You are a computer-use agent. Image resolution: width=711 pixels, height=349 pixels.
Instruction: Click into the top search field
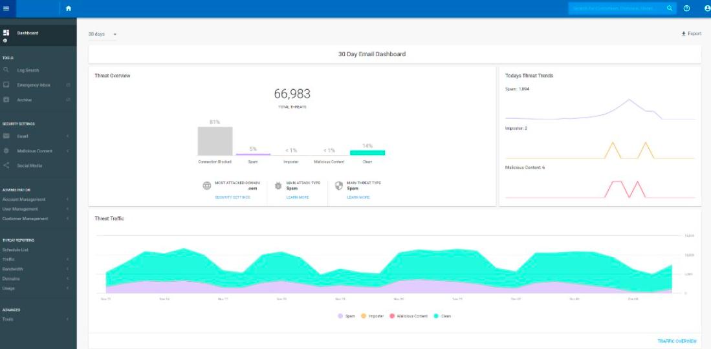[x=615, y=8]
